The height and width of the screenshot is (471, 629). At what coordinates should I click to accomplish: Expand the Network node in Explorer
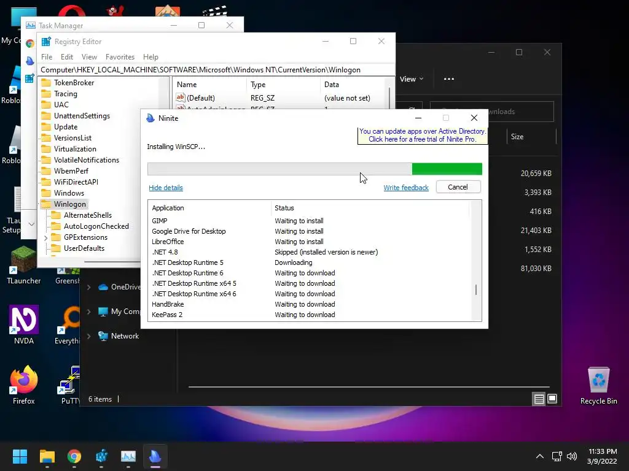(89, 336)
